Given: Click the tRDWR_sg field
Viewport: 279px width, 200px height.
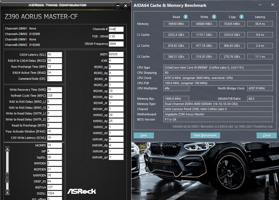Looking at the screenshot, I should pyautogui.click(x=116, y=91).
